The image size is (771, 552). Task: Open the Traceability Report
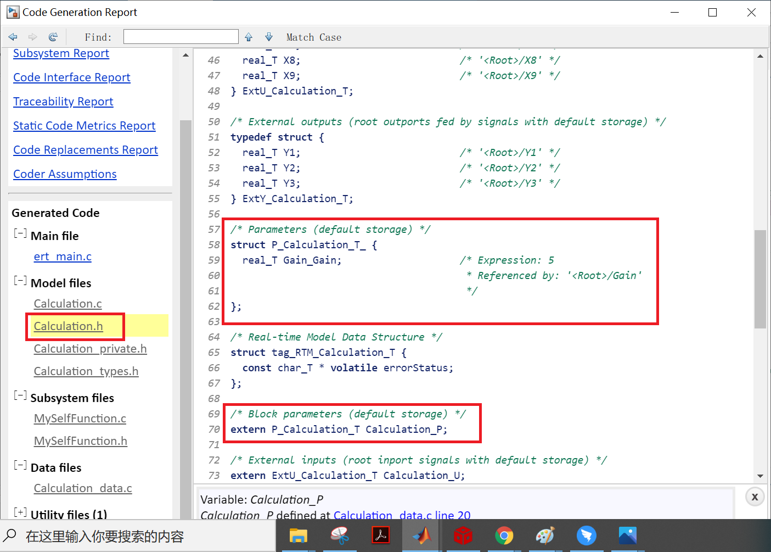point(63,102)
